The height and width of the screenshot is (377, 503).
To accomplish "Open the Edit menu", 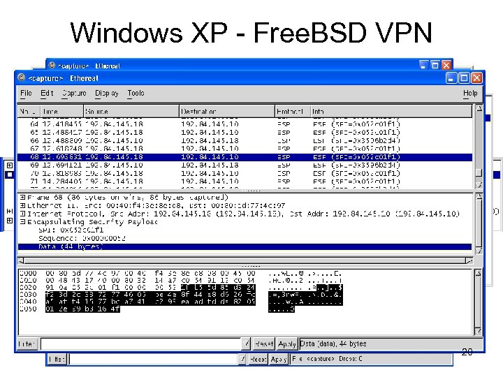I will point(47,93).
